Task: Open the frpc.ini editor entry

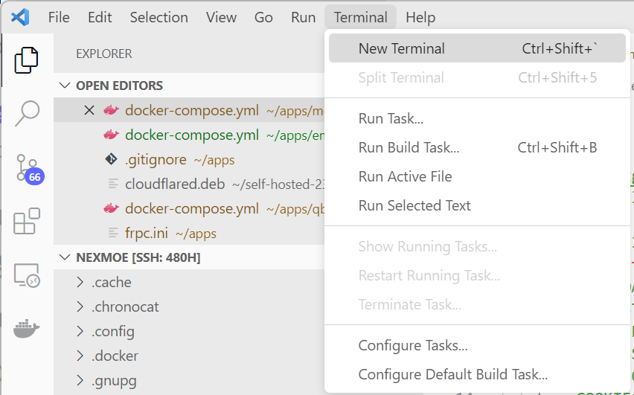Action: pos(147,234)
